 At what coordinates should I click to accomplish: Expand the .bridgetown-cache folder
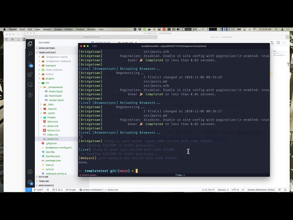pyautogui.click(x=57, y=57)
